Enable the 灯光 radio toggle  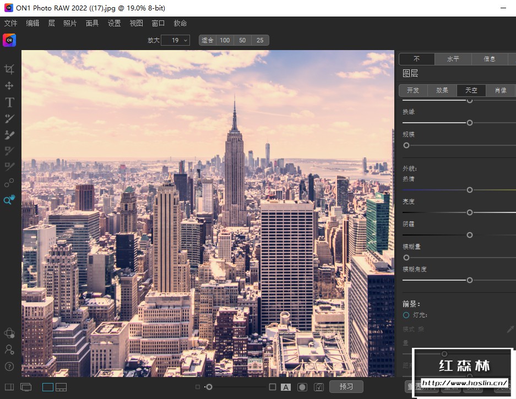(x=406, y=315)
